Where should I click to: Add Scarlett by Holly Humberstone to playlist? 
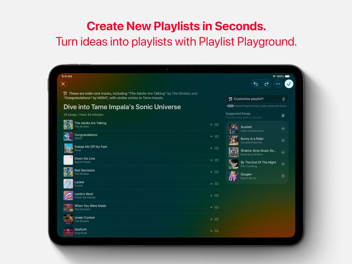(283, 129)
